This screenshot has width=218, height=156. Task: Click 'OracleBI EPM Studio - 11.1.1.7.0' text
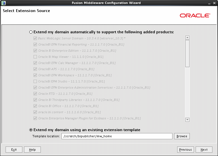[72, 81]
